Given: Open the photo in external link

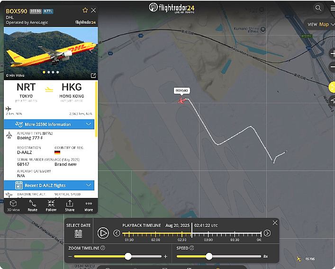Looking at the screenshot, I should (93, 75).
